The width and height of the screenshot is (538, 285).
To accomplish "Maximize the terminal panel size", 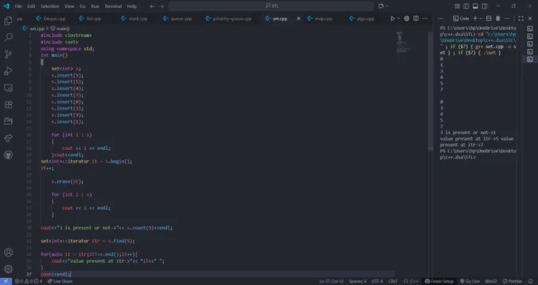I will pos(521,18).
